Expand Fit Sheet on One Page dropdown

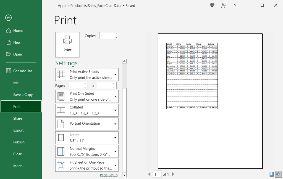tap(87, 165)
